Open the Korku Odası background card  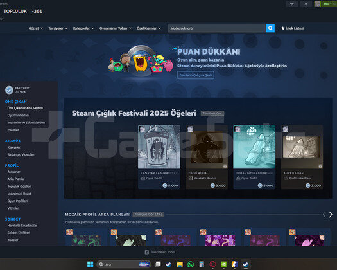pos(302,157)
